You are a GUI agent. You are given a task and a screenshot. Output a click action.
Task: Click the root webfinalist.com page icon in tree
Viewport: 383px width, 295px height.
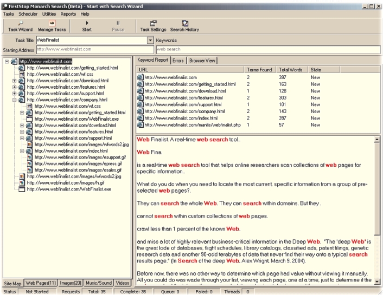(14, 62)
